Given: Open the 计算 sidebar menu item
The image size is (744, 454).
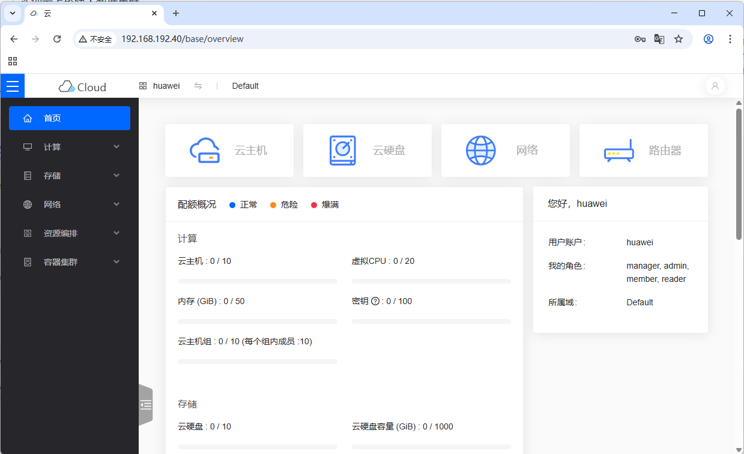Looking at the screenshot, I should [x=70, y=147].
